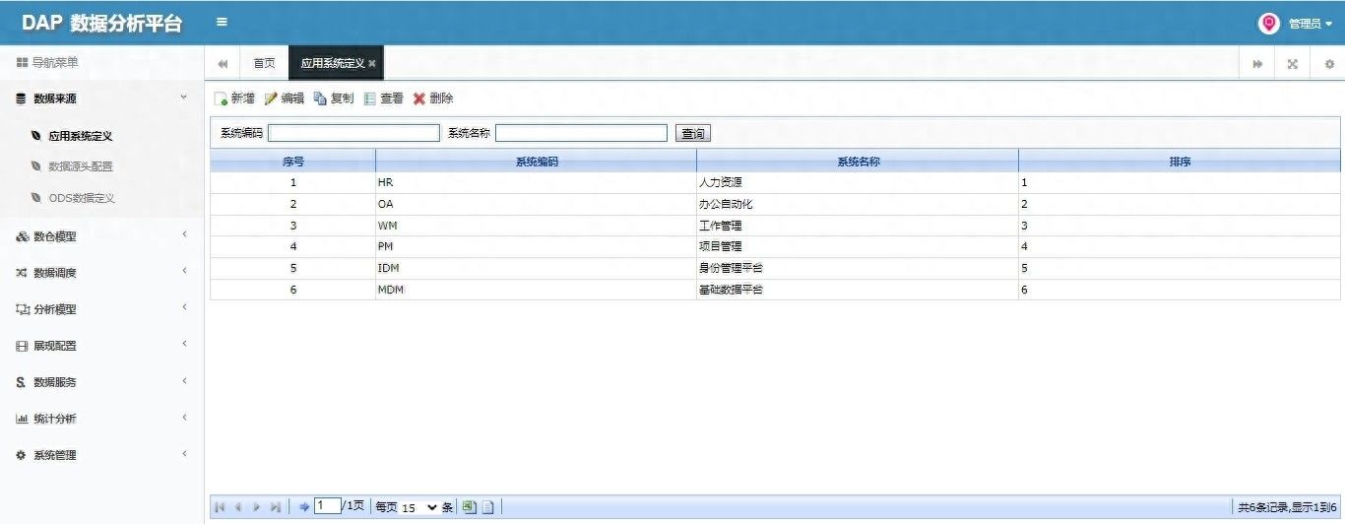Click the blue jump-to-page arrow
The height and width of the screenshot is (525, 1345).
[x=304, y=507]
